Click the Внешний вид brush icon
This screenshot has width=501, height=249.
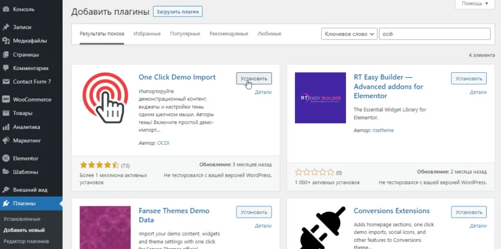(x=6, y=190)
